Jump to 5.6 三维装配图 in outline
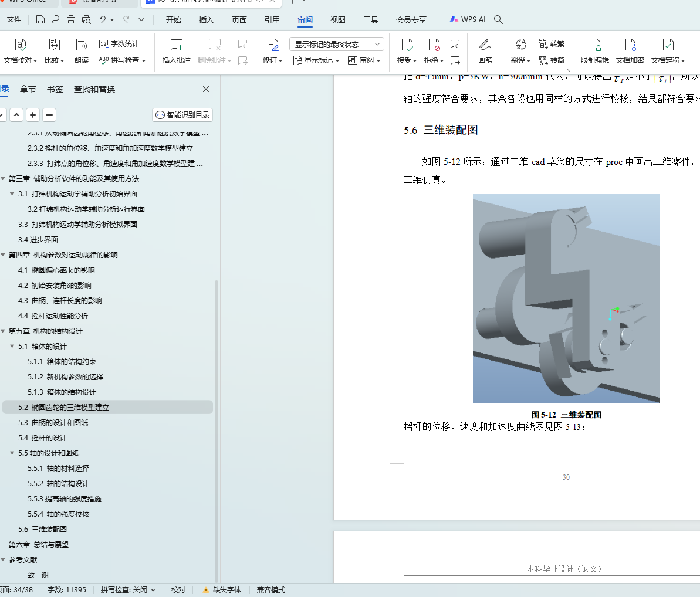The height and width of the screenshot is (597, 700). pos(42,529)
